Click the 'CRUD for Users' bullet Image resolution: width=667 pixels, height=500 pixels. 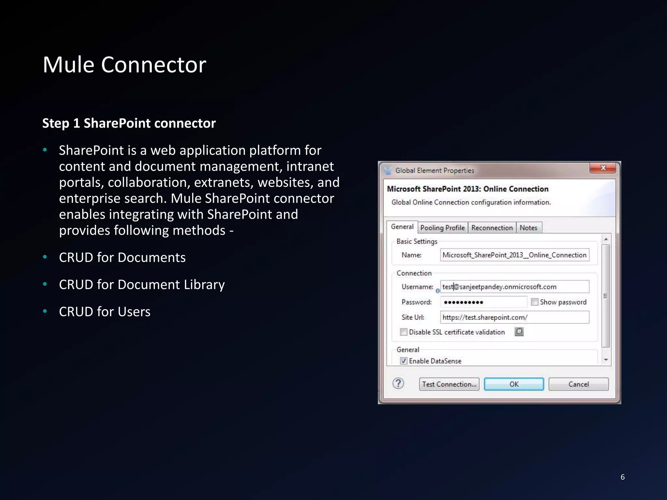(105, 312)
